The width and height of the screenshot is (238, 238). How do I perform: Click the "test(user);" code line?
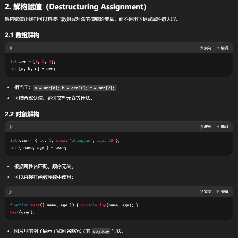tap(22, 212)
